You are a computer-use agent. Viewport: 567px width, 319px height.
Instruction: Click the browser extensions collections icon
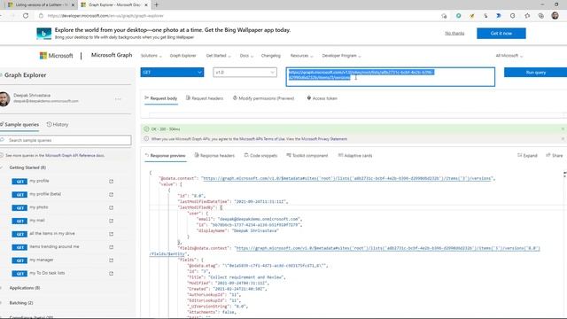(541, 16)
